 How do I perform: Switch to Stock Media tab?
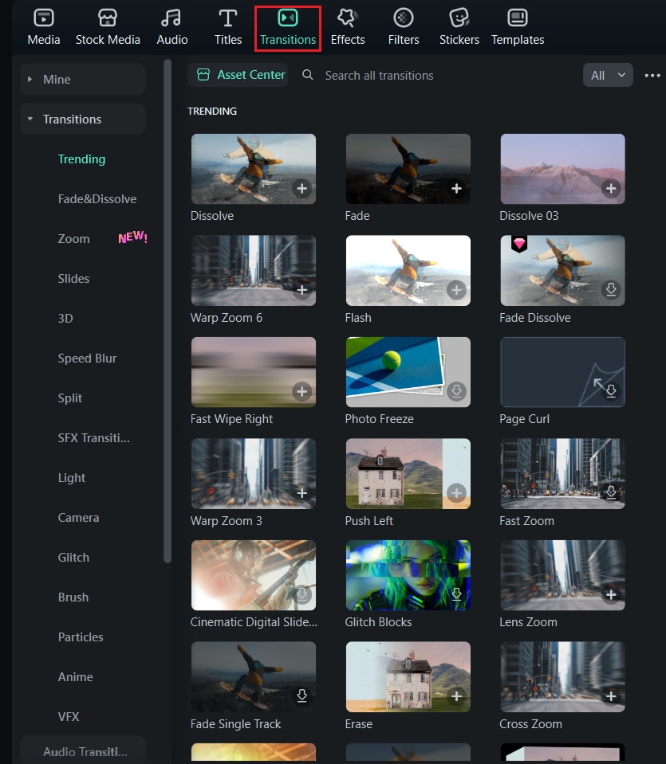pos(108,28)
